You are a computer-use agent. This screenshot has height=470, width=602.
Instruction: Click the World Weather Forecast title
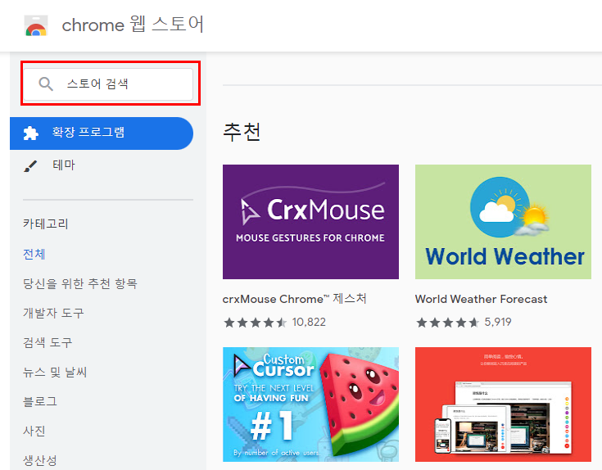point(481,299)
